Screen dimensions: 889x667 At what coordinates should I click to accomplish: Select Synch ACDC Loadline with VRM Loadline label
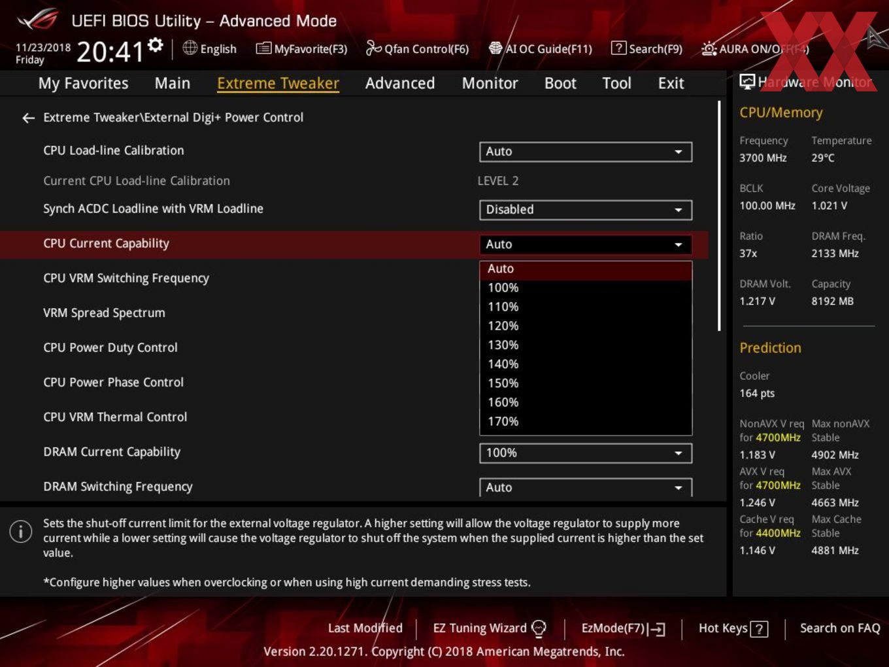coord(153,209)
